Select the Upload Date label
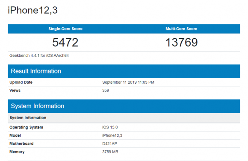248x161 pixels. tap(21, 82)
